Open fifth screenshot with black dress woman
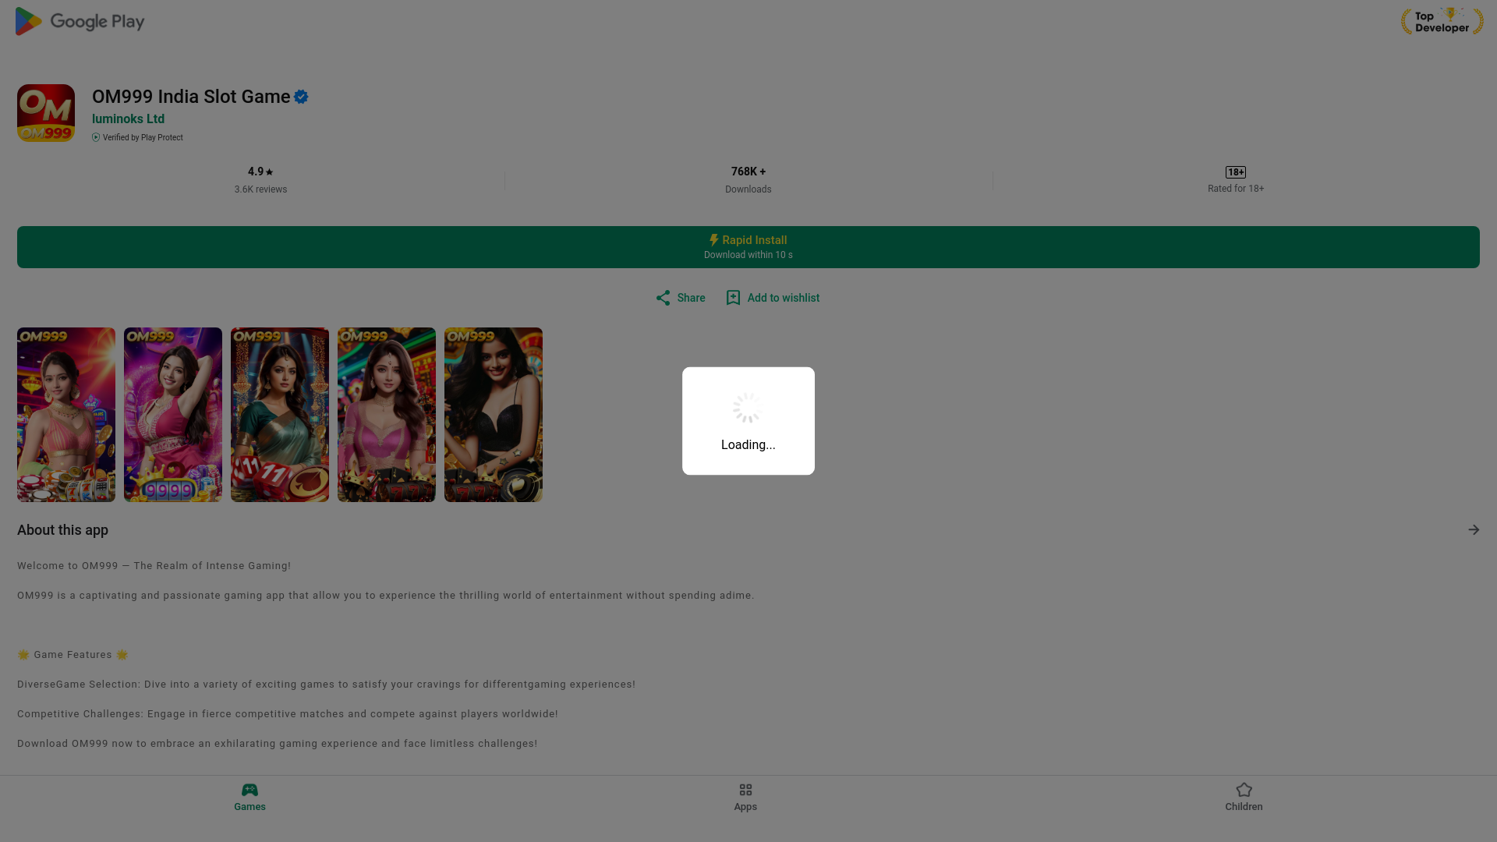1497x842 pixels. pyautogui.click(x=494, y=415)
